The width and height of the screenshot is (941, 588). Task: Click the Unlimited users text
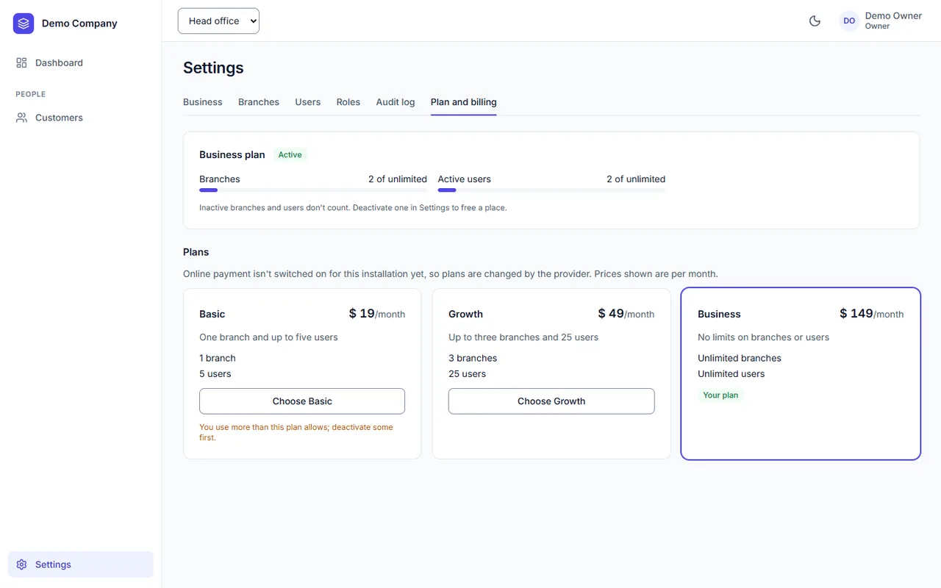731,373
